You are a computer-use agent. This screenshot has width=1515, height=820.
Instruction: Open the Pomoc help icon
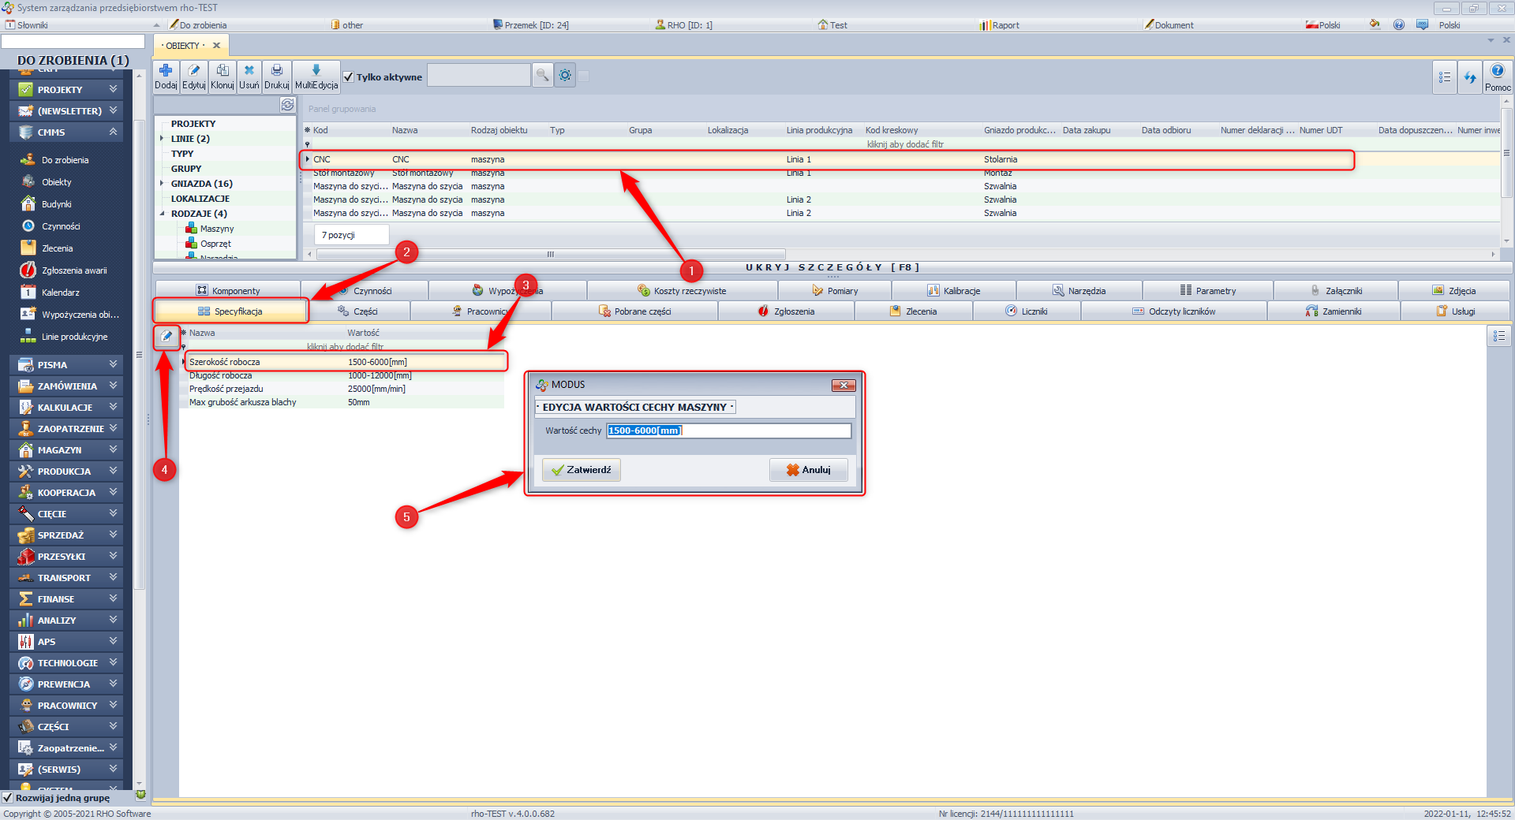click(x=1497, y=73)
